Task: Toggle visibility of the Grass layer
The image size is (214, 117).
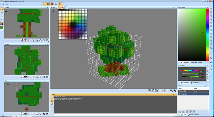Action: click(x=196, y=94)
